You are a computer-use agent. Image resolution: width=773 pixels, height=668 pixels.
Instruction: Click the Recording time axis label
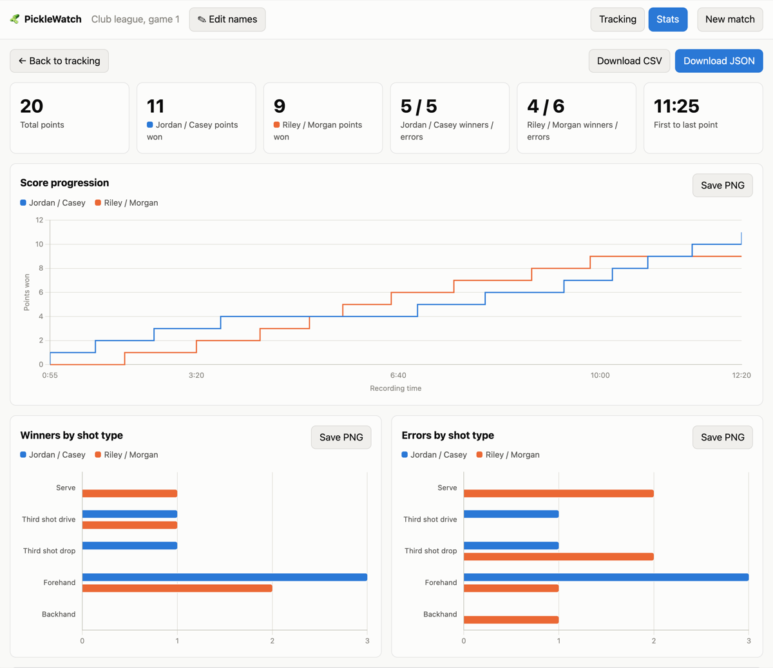396,388
